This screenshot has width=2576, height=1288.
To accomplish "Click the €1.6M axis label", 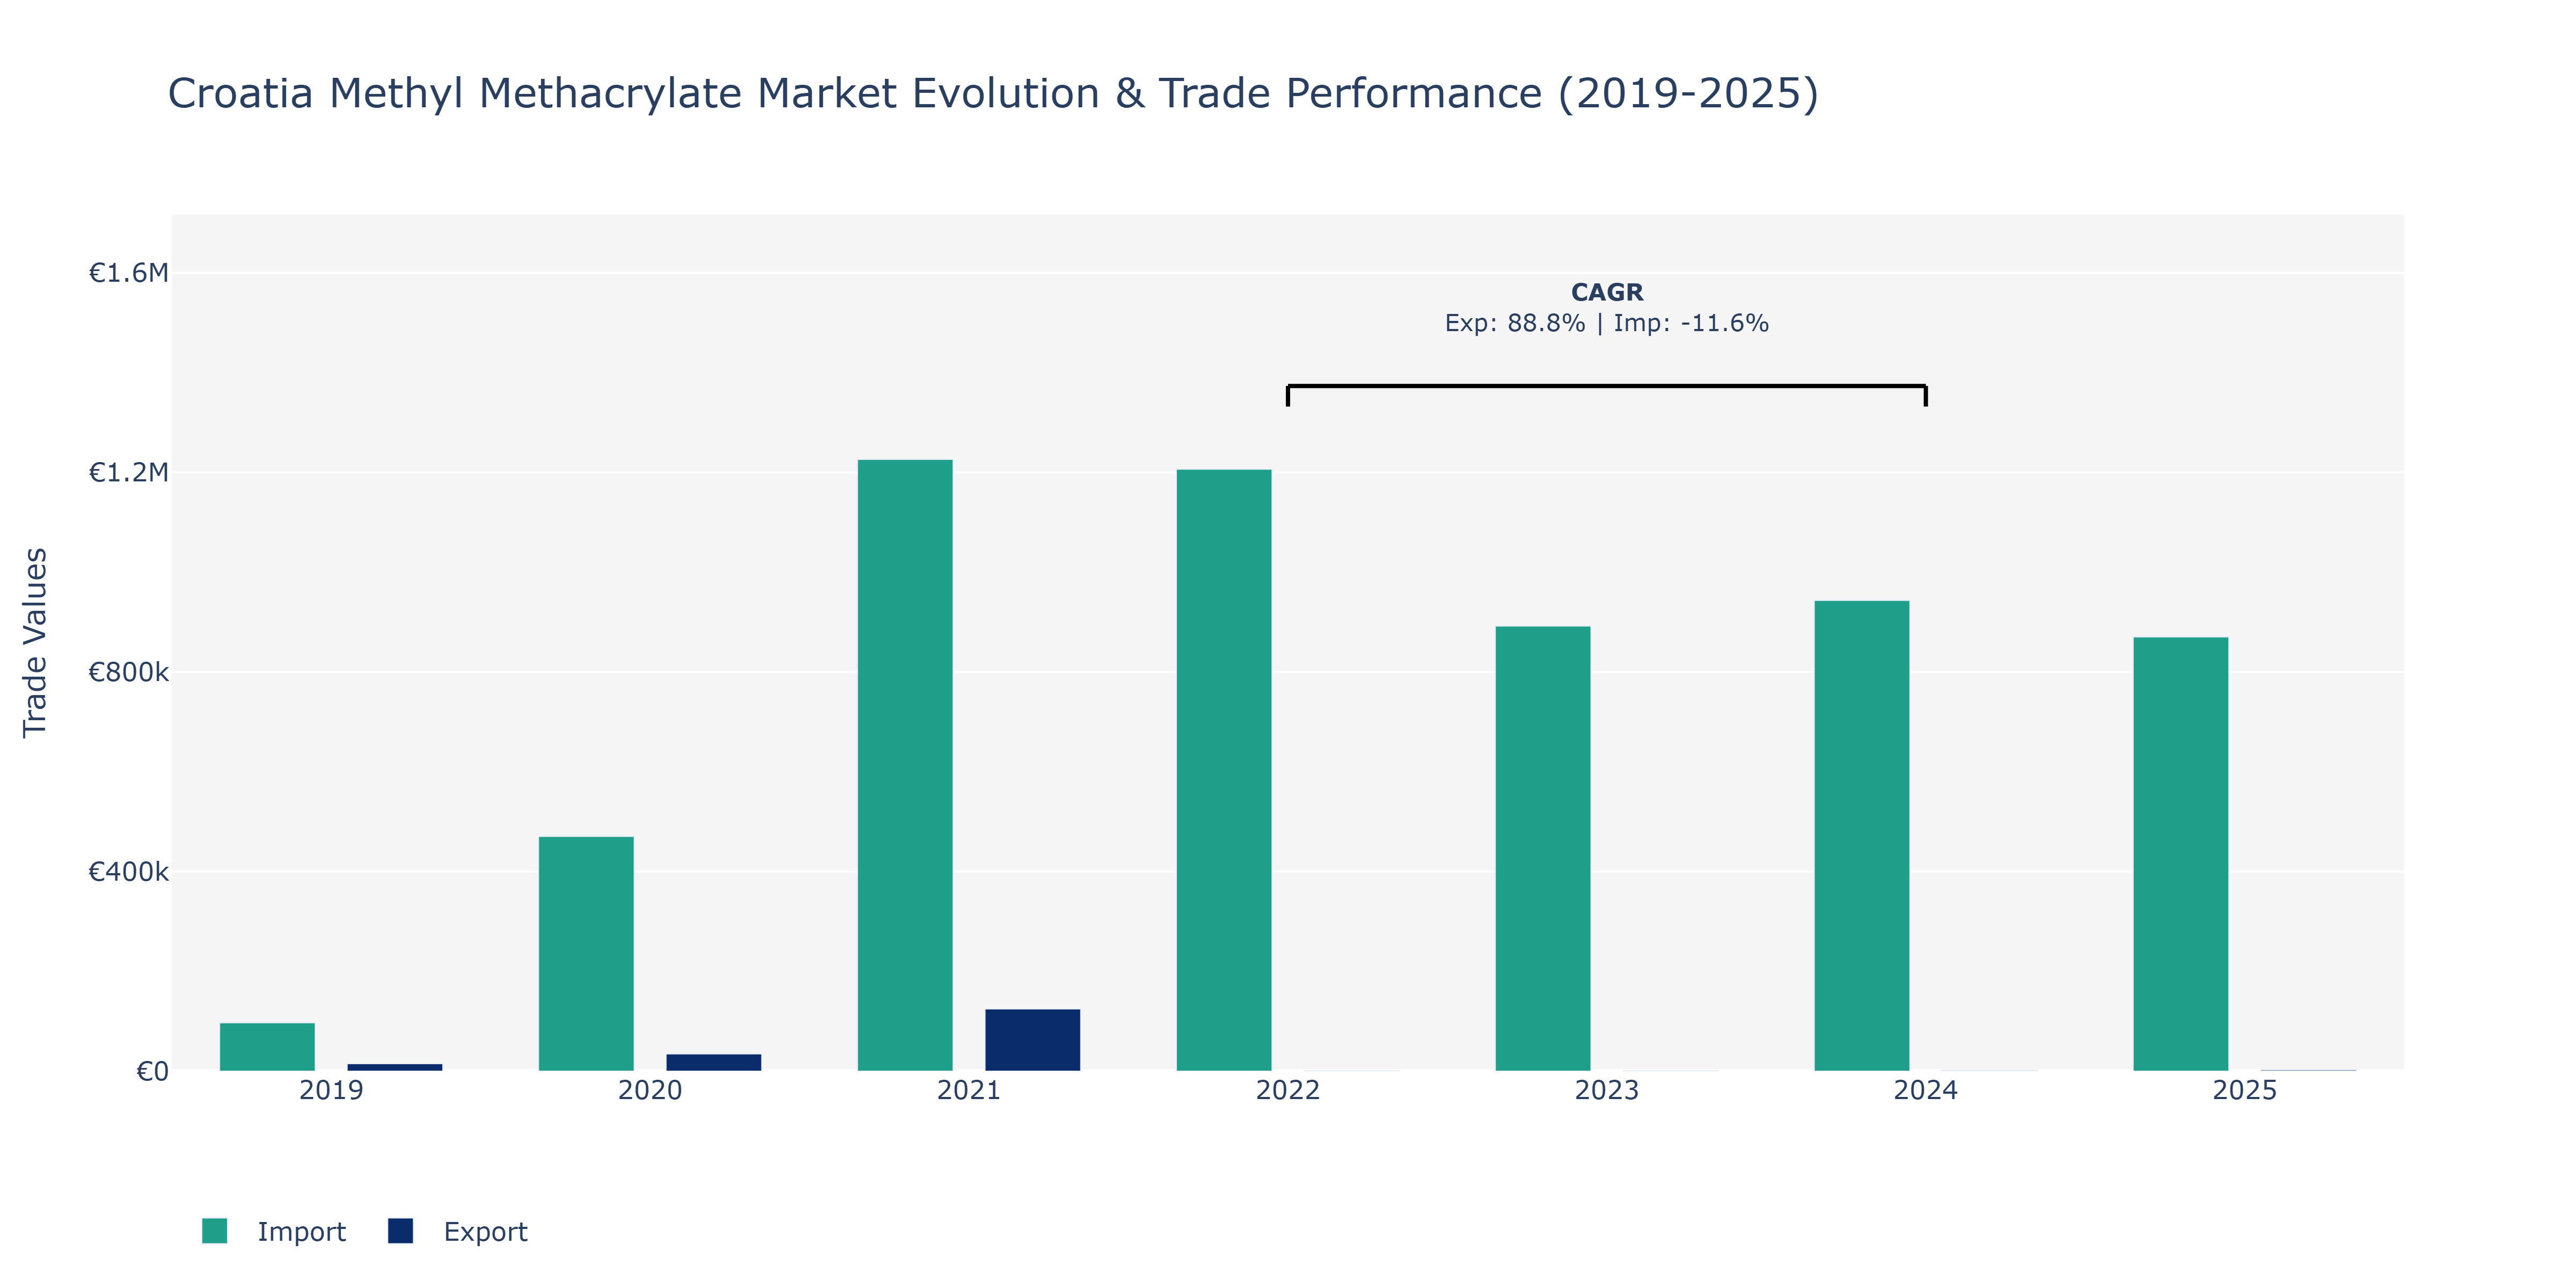I will click(x=129, y=273).
